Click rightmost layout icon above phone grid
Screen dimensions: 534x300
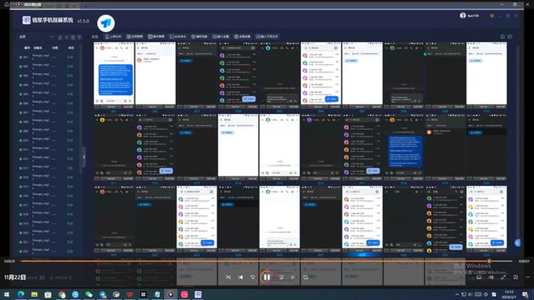510,37
